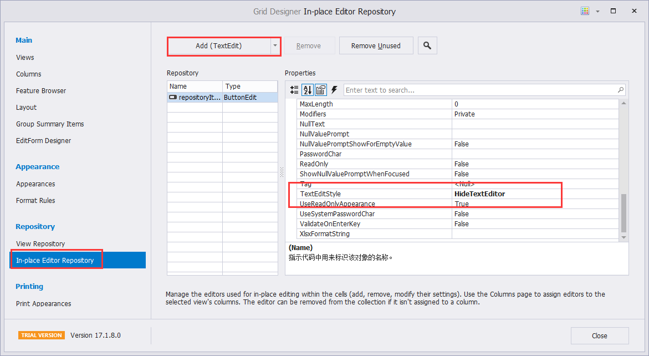
Task: Click the magnifier search button in toolbar
Action: [x=427, y=46]
